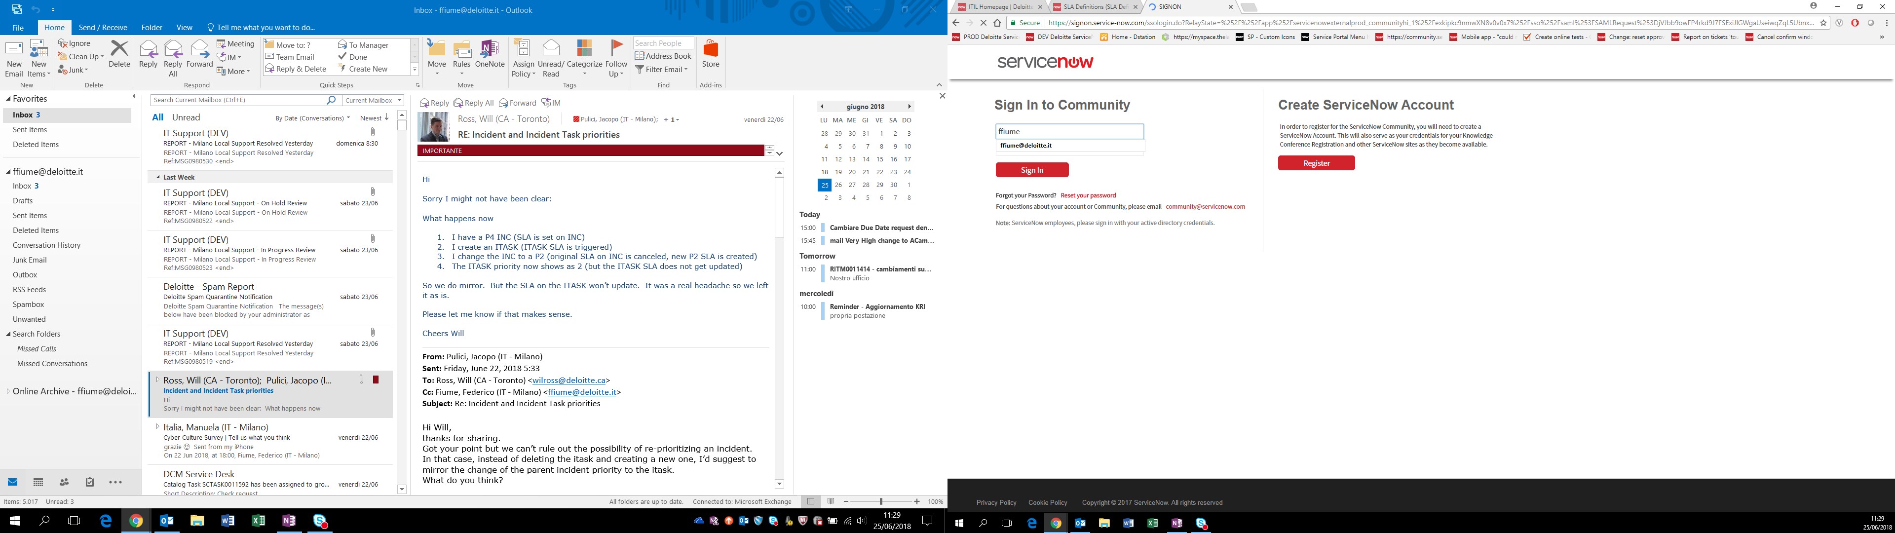The width and height of the screenshot is (1895, 533).
Task: Select ffiume@deloitte.it autocomplete suggestion
Action: 1069,146
